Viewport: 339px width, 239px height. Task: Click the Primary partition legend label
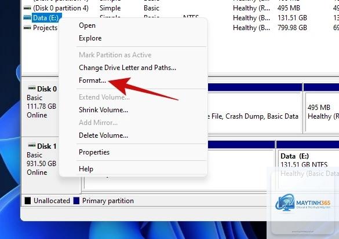(x=108, y=201)
